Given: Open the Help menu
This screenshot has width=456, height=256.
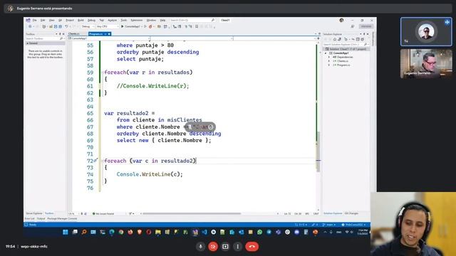Looking at the screenshot, I should tap(162, 20).
